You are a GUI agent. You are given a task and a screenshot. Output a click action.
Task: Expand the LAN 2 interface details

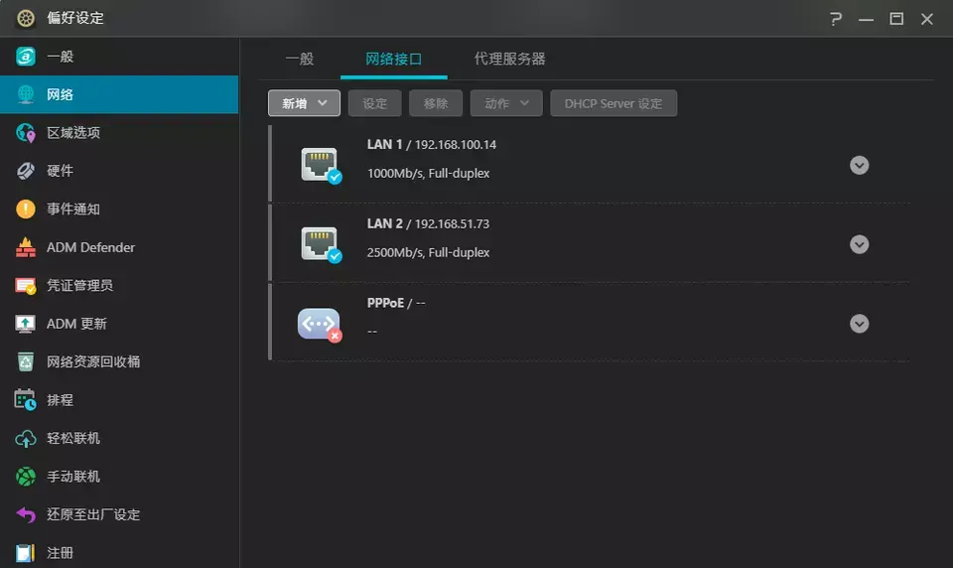click(x=860, y=244)
